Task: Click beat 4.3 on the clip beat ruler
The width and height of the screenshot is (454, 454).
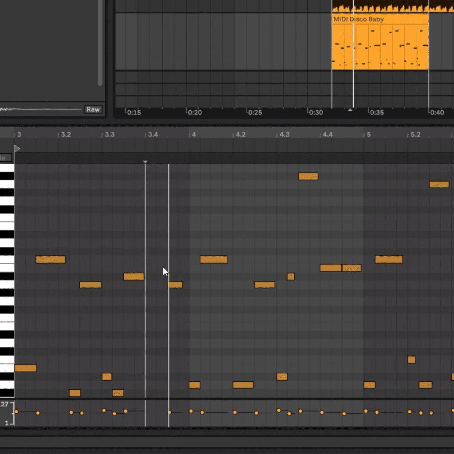Action: 284,134
